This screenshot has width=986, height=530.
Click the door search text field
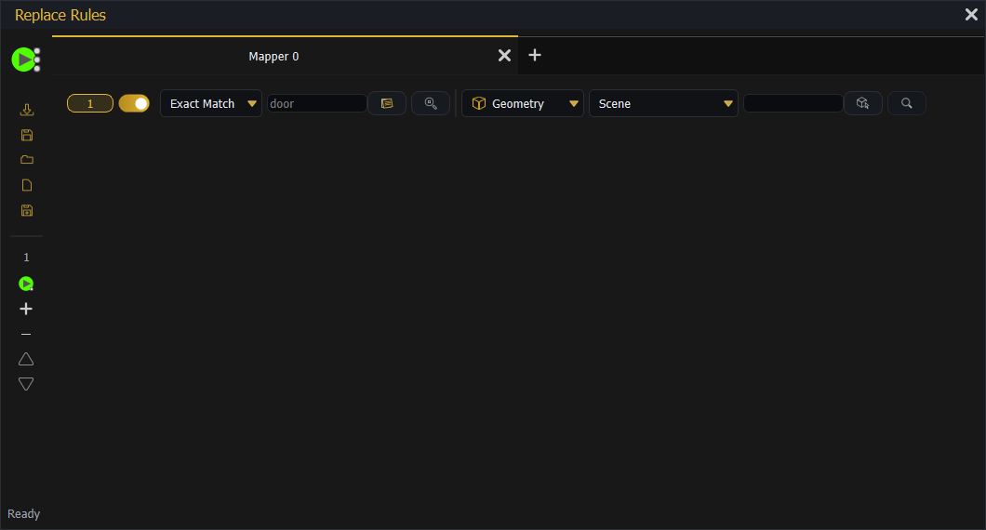coord(317,103)
